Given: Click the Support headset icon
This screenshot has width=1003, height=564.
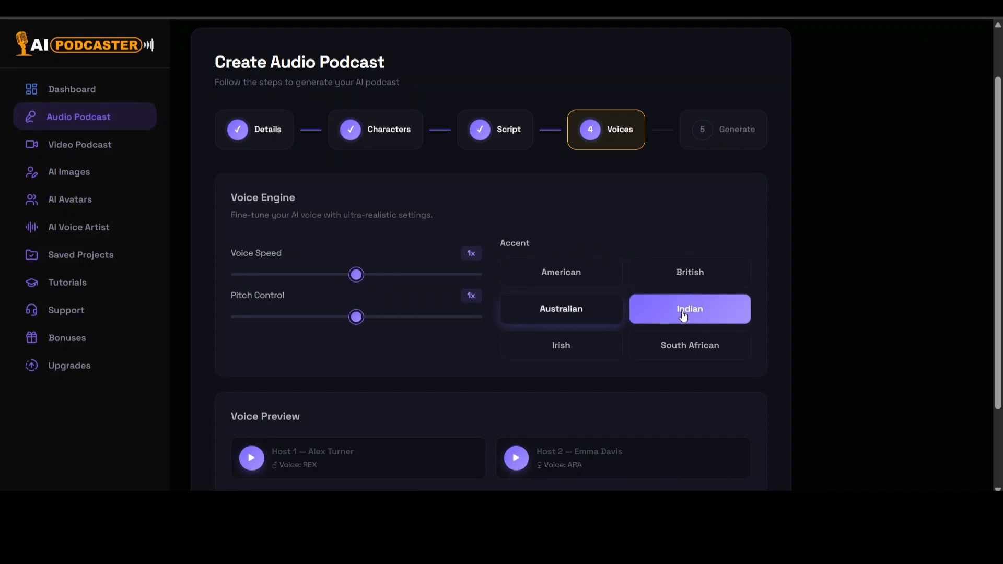Looking at the screenshot, I should pos(31,310).
